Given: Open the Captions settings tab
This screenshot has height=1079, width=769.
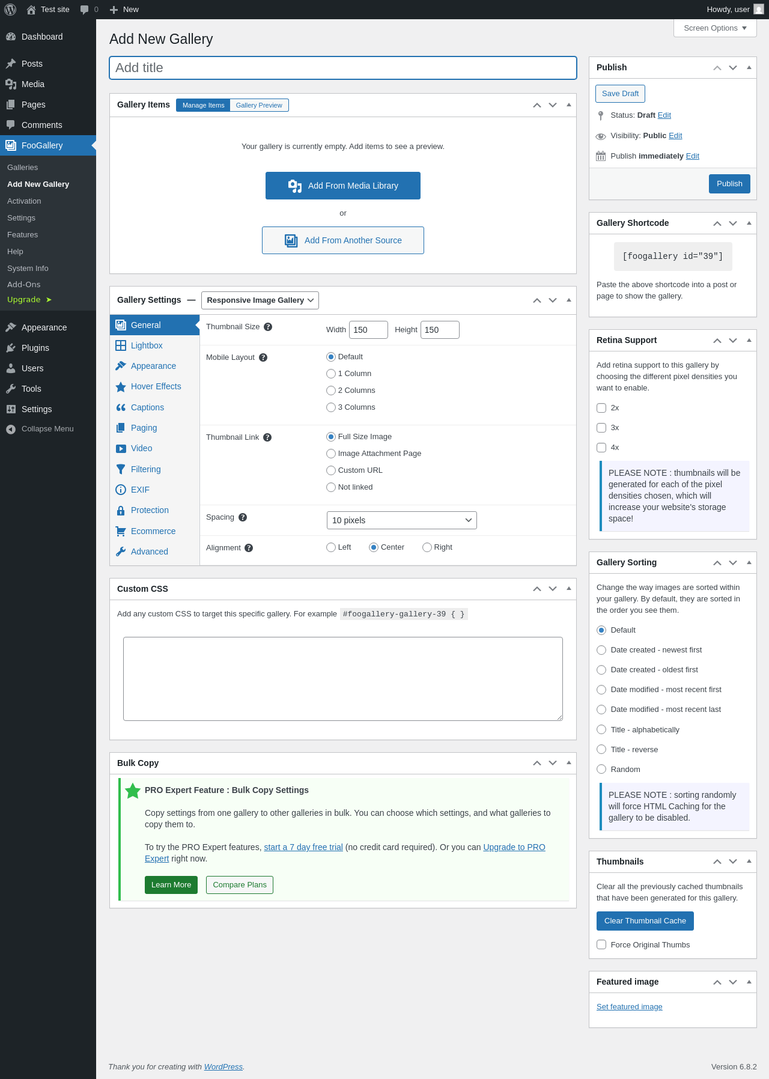Looking at the screenshot, I should point(154,407).
